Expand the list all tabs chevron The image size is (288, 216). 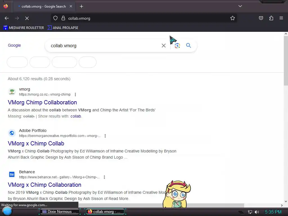240,6
